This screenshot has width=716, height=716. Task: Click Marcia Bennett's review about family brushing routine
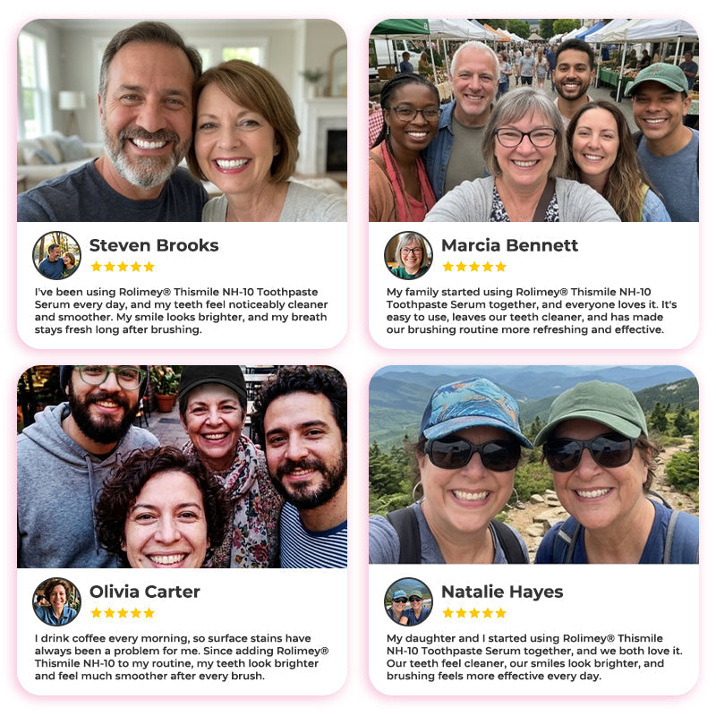(532, 311)
